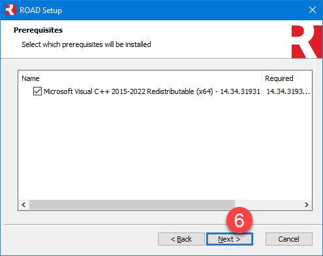Click the required version 14.34.3193... cell

click(288, 91)
